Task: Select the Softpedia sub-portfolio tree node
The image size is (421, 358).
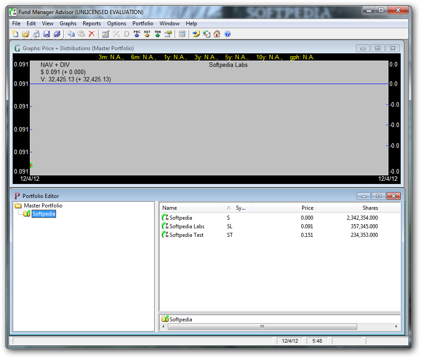Action: [44, 214]
